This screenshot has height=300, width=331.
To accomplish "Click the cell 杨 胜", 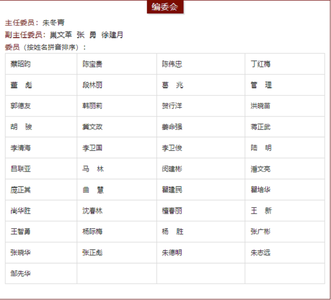I will point(201,231).
